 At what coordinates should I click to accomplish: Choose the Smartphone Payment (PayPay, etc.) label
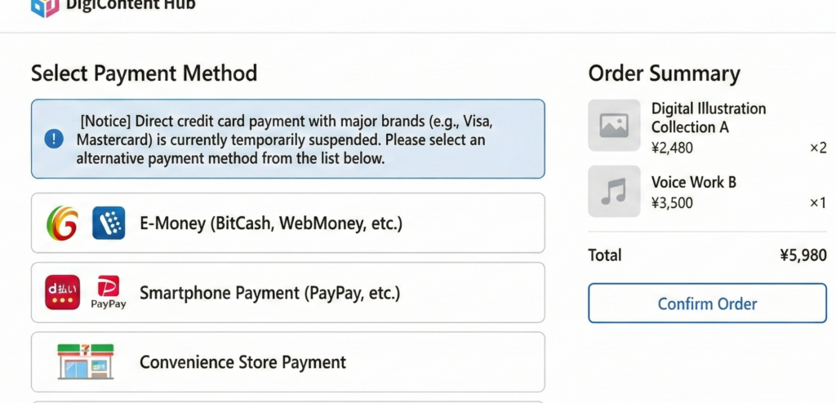tap(270, 293)
